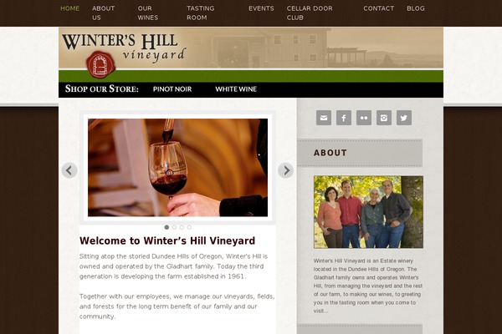Select the first slideshow dot
The image size is (502, 334).
166,227
